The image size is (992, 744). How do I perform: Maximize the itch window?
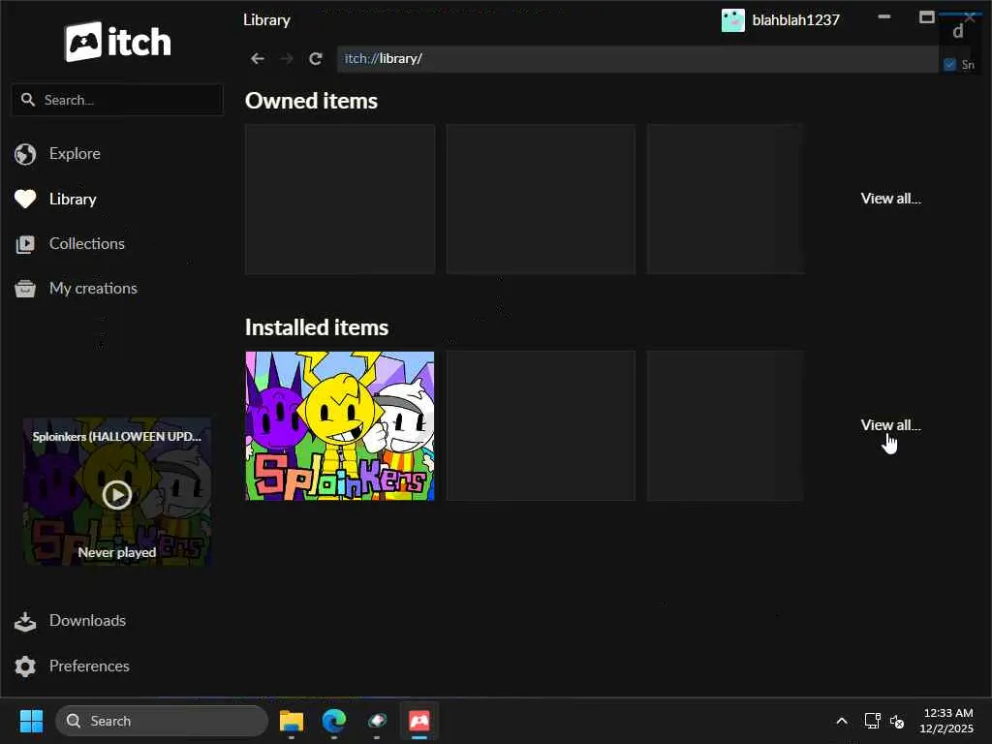pyautogui.click(x=927, y=17)
